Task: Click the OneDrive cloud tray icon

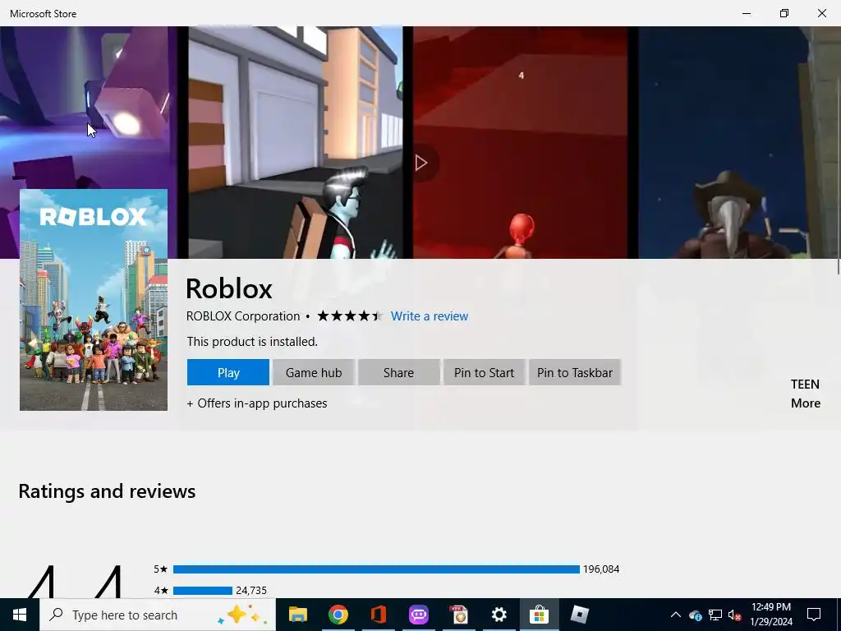Action: [695, 615]
